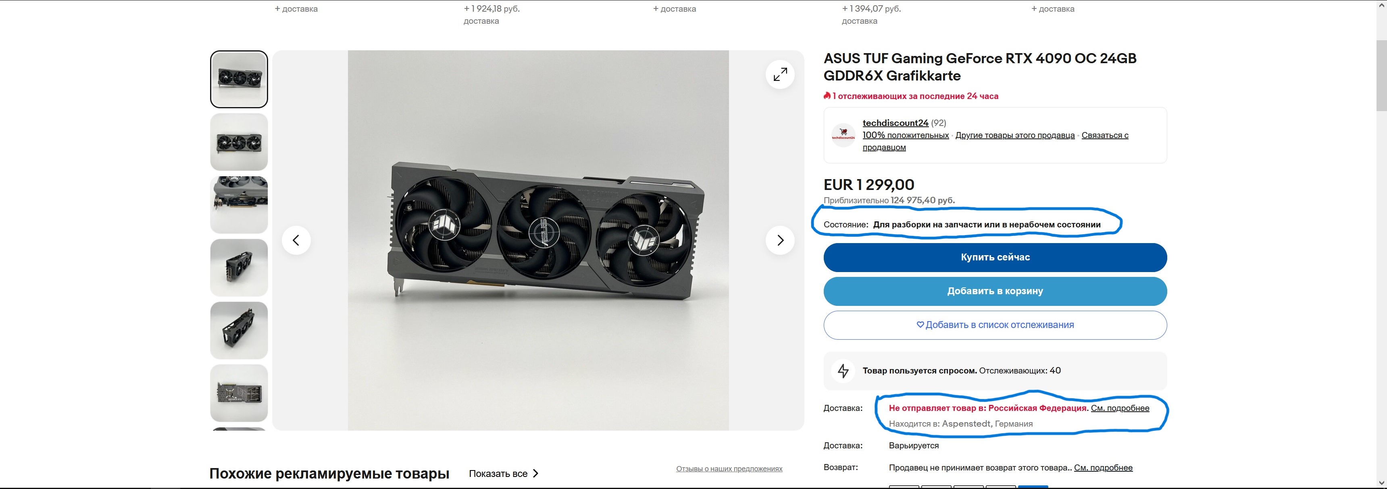
Task: Open techdiscount24 seller profile link
Action: pos(896,123)
